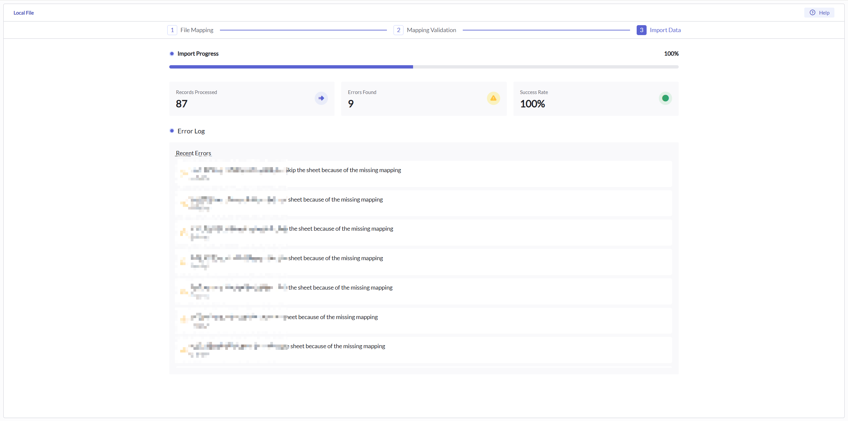Click the warning icon in the last error entry
The height and width of the screenshot is (421, 848).
[184, 350]
